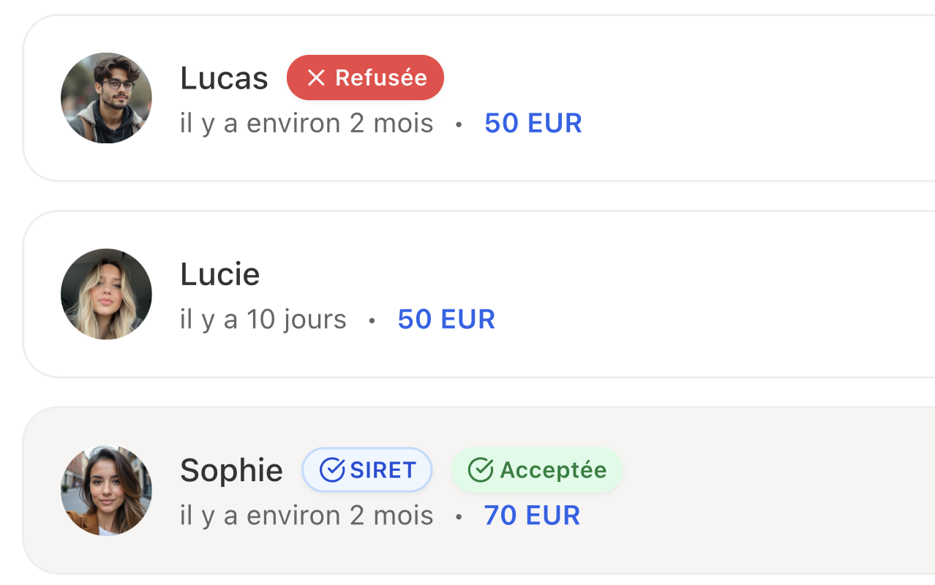The width and height of the screenshot is (935, 585).
Task: Click Lucas's 50 EUR price
Action: (533, 124)
